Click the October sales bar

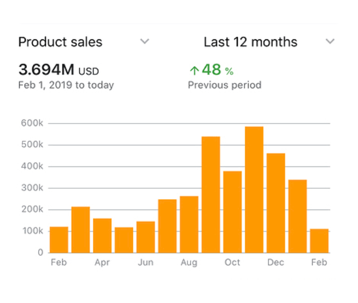[232, 212]
